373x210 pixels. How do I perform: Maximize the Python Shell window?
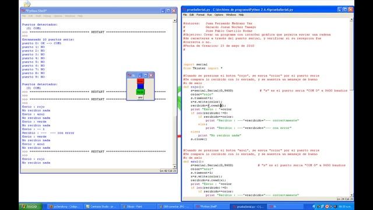click(168, 10)
